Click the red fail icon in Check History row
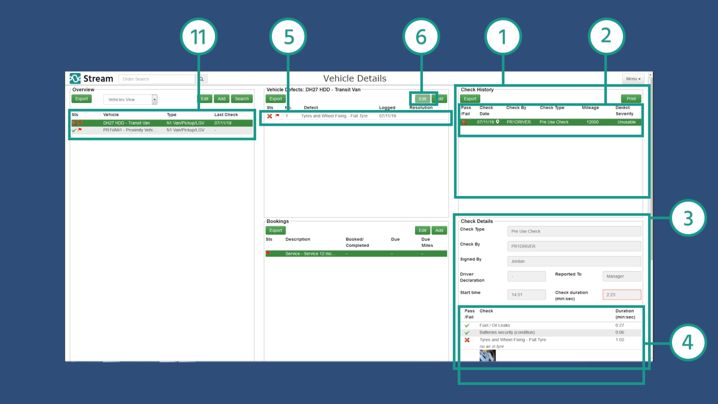Viewport: 718px width, 404px height. click(464, 122)
